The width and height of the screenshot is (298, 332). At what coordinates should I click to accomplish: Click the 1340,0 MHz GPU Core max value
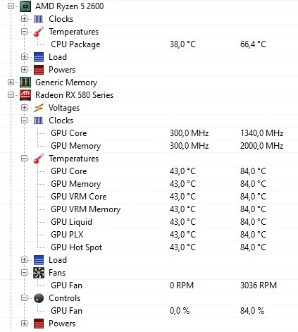(262, 133)
